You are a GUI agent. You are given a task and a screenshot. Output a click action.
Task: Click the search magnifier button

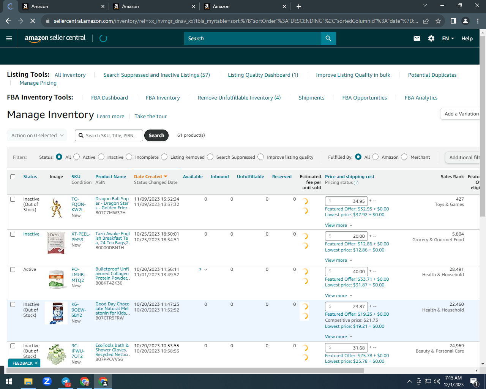[328, 38]
